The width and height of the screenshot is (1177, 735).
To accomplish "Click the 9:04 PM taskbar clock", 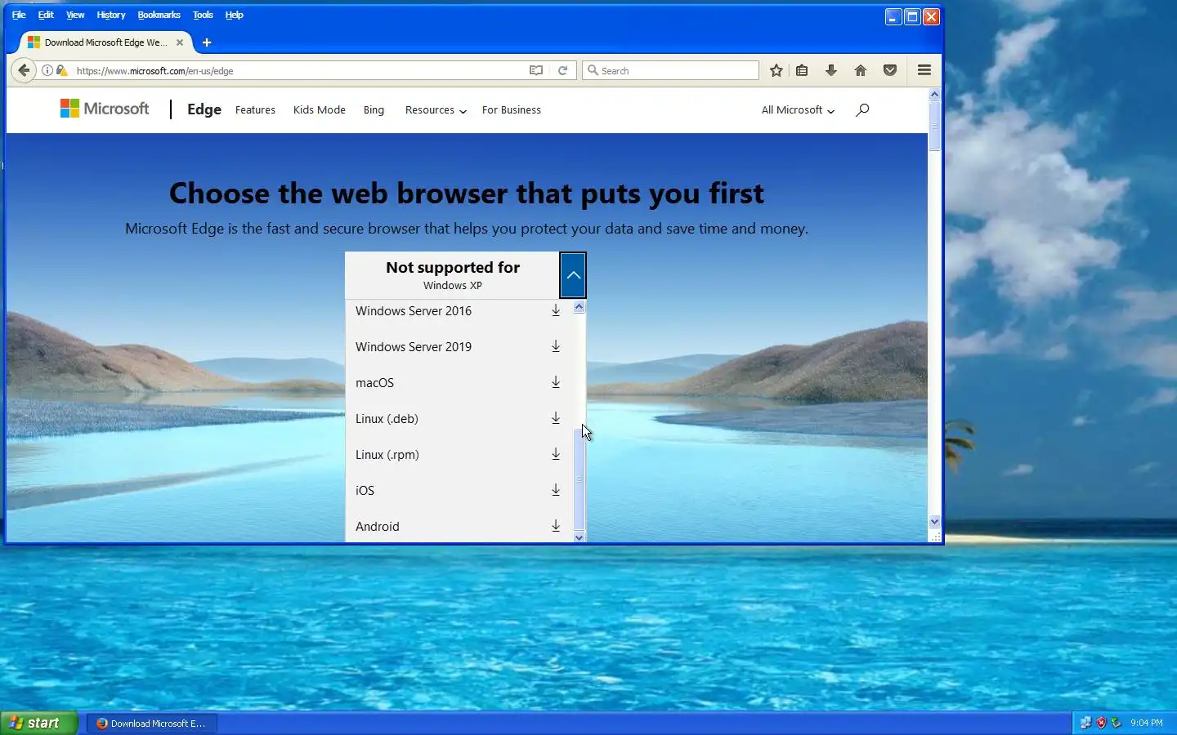I will point(1146,723).
